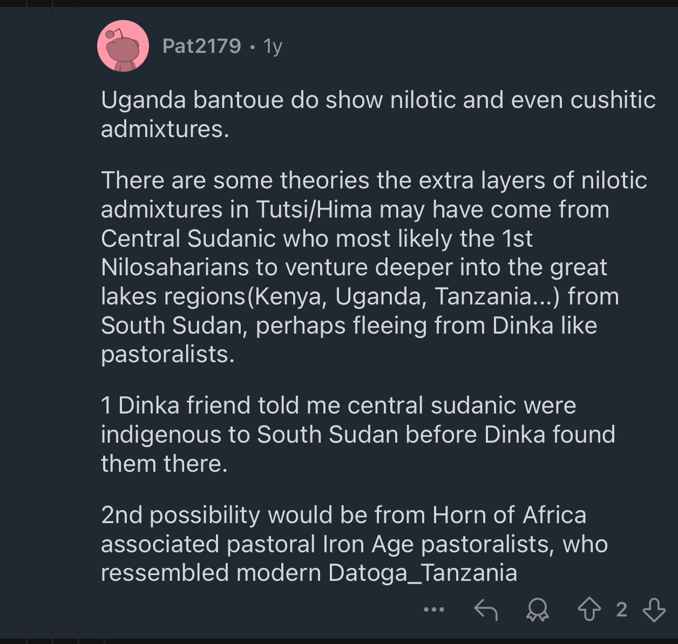Click the vote count showing 2

(622, 610)
